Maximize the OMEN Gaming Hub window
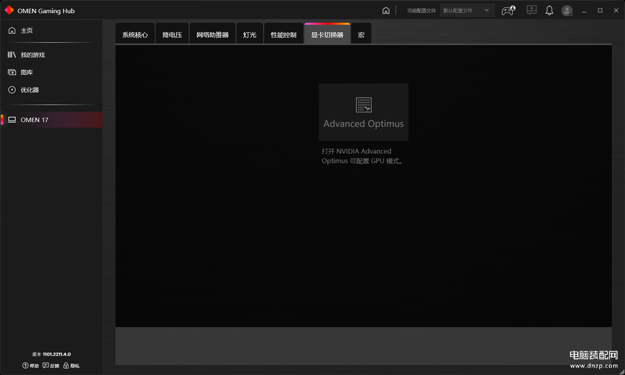The width and height of the screenshot is (625, 375). pos(600,10)
